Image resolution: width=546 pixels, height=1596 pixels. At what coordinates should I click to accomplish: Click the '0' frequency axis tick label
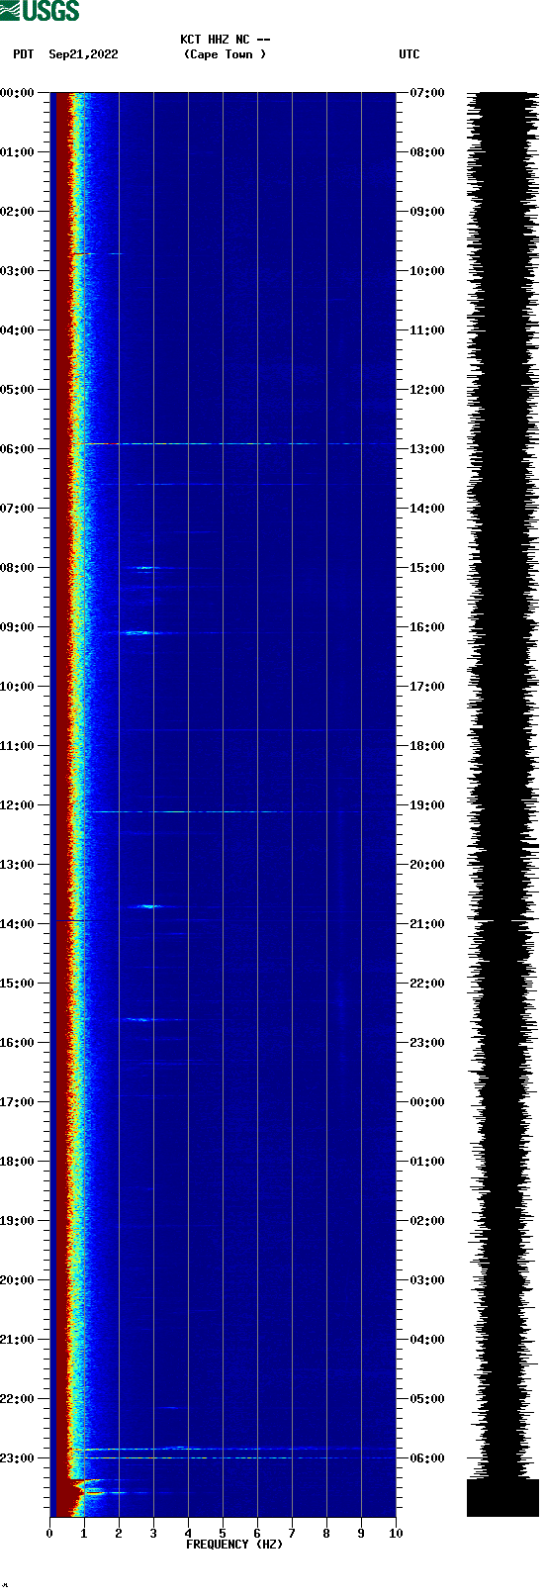(49, 1534)
